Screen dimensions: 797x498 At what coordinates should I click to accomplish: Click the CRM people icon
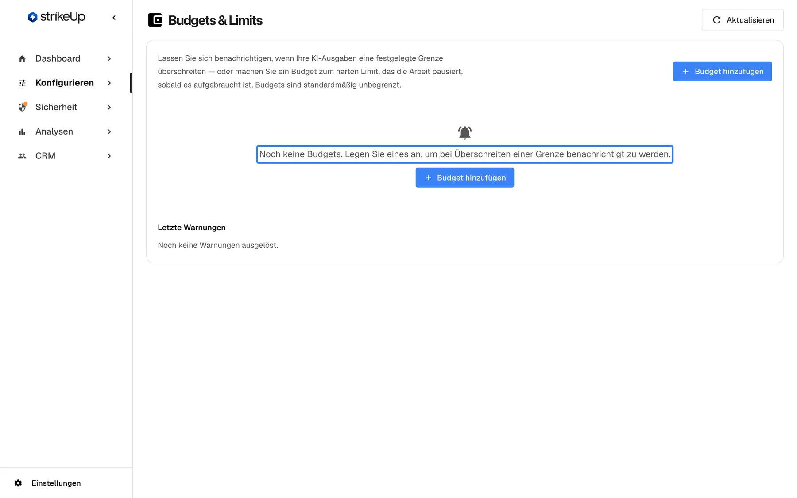22,156
